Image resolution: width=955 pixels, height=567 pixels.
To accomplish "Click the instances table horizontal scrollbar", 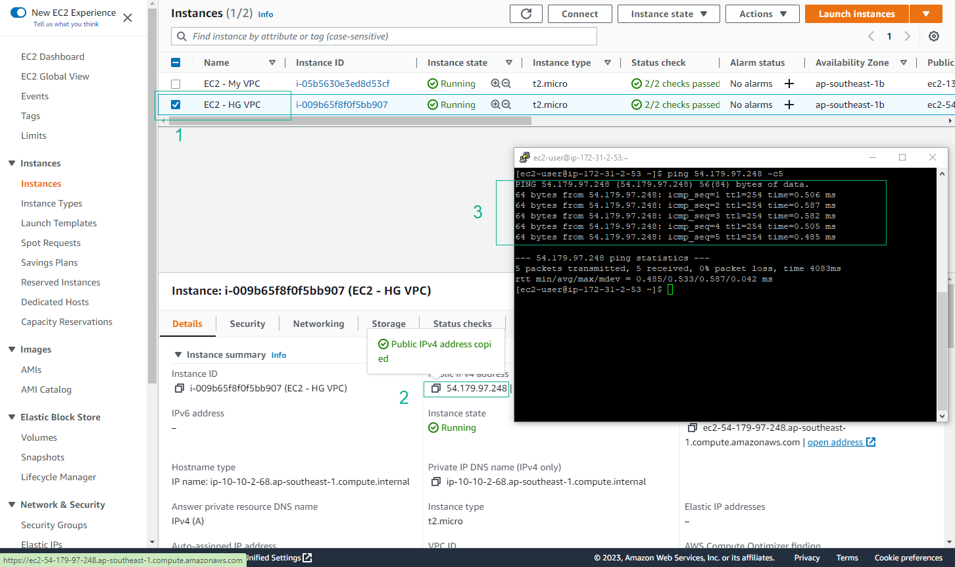I will click(x=350, y=121).
